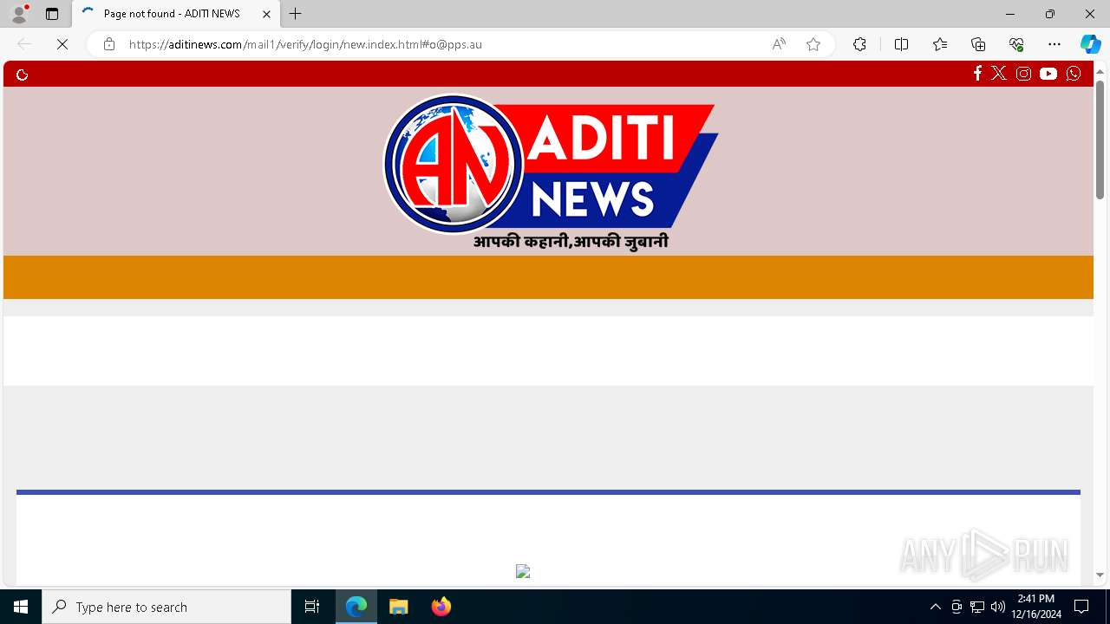The image size is (1110, 624).
Task: Open Favorites list
Action: click(940, 44)
